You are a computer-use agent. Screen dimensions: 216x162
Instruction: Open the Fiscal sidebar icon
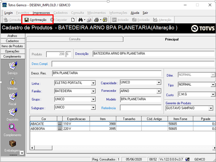(x=13, y=97)
